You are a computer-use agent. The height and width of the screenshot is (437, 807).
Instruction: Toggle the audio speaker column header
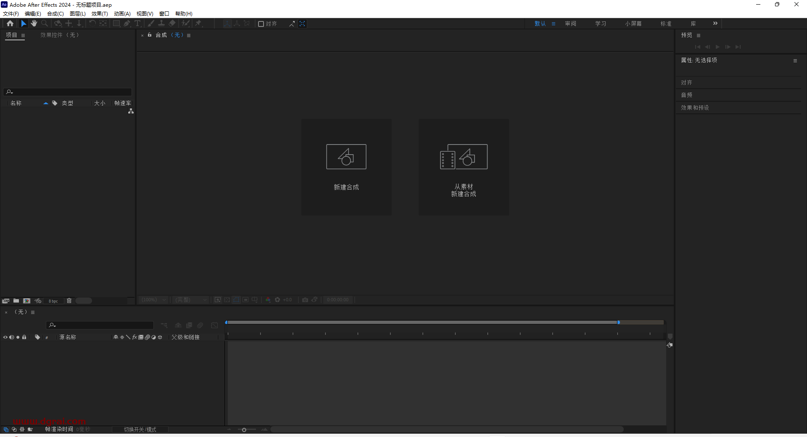12,337
